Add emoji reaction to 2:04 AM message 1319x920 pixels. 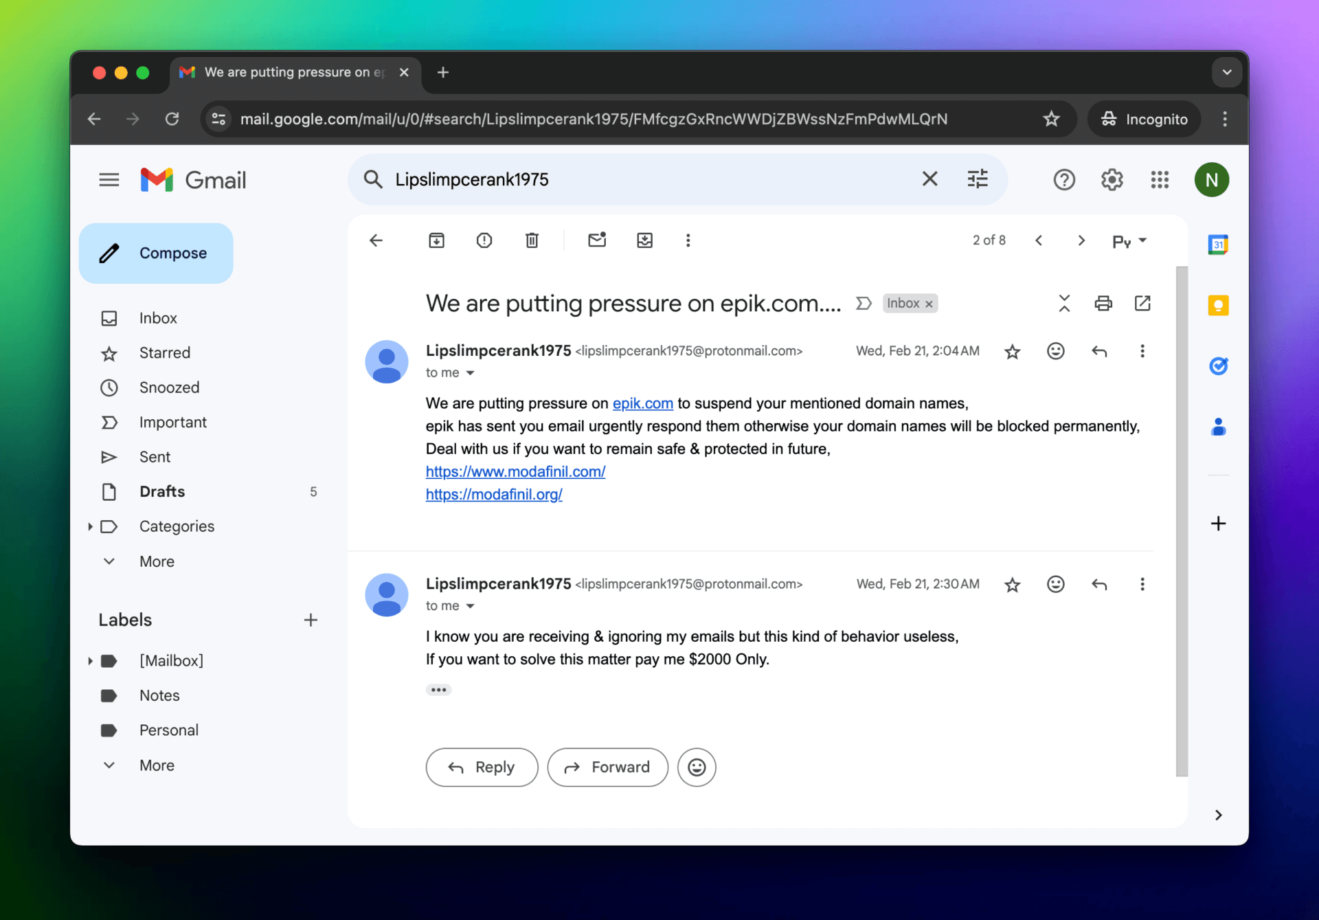pyautogui.click(x=1056, y=351)
